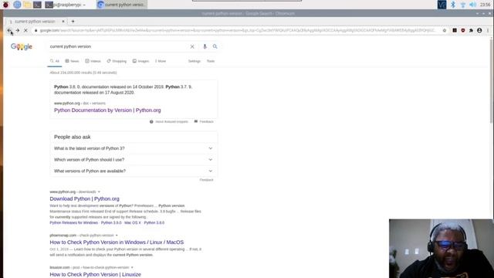Open the Raspberry Pi main menu
Image resolution: width=494 pixels, height=278 pixels.
click(x=5, y=5)
